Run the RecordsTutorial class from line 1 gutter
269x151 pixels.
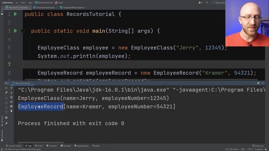coord(16,14)
